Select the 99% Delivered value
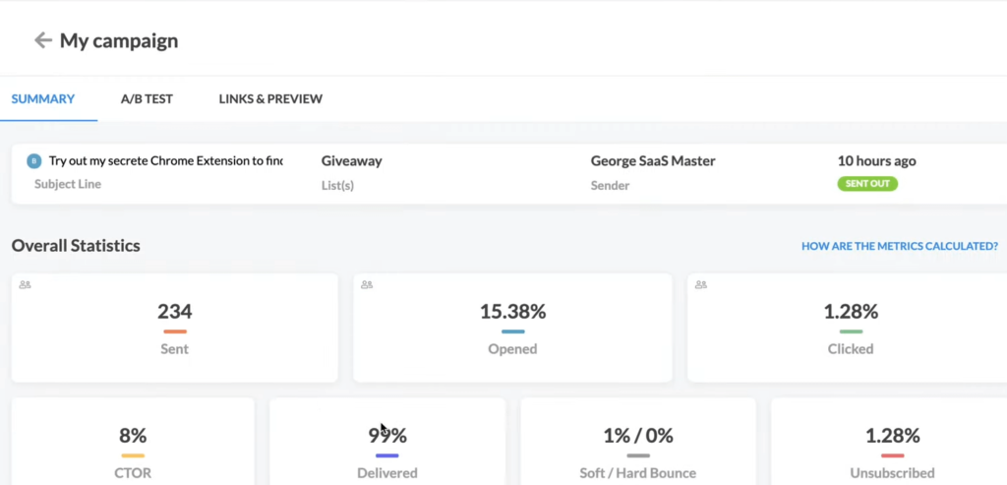The height and width of the screenshot is (485, 1007). coord(387,436)
